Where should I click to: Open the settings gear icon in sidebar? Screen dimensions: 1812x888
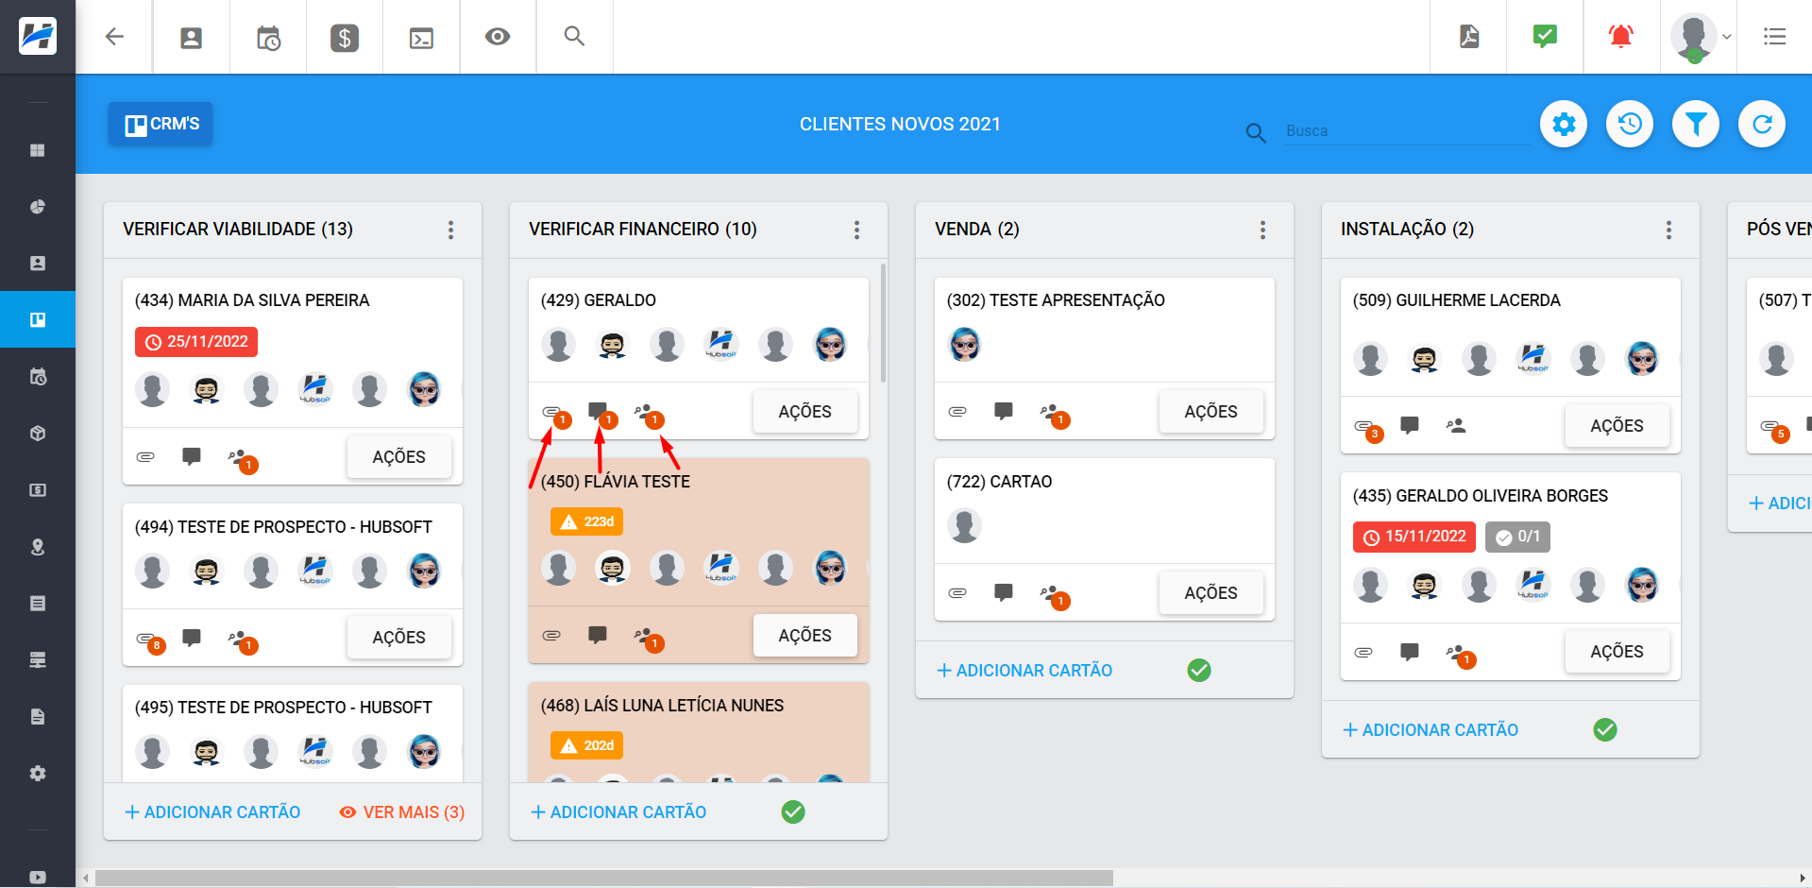[38, 774]
